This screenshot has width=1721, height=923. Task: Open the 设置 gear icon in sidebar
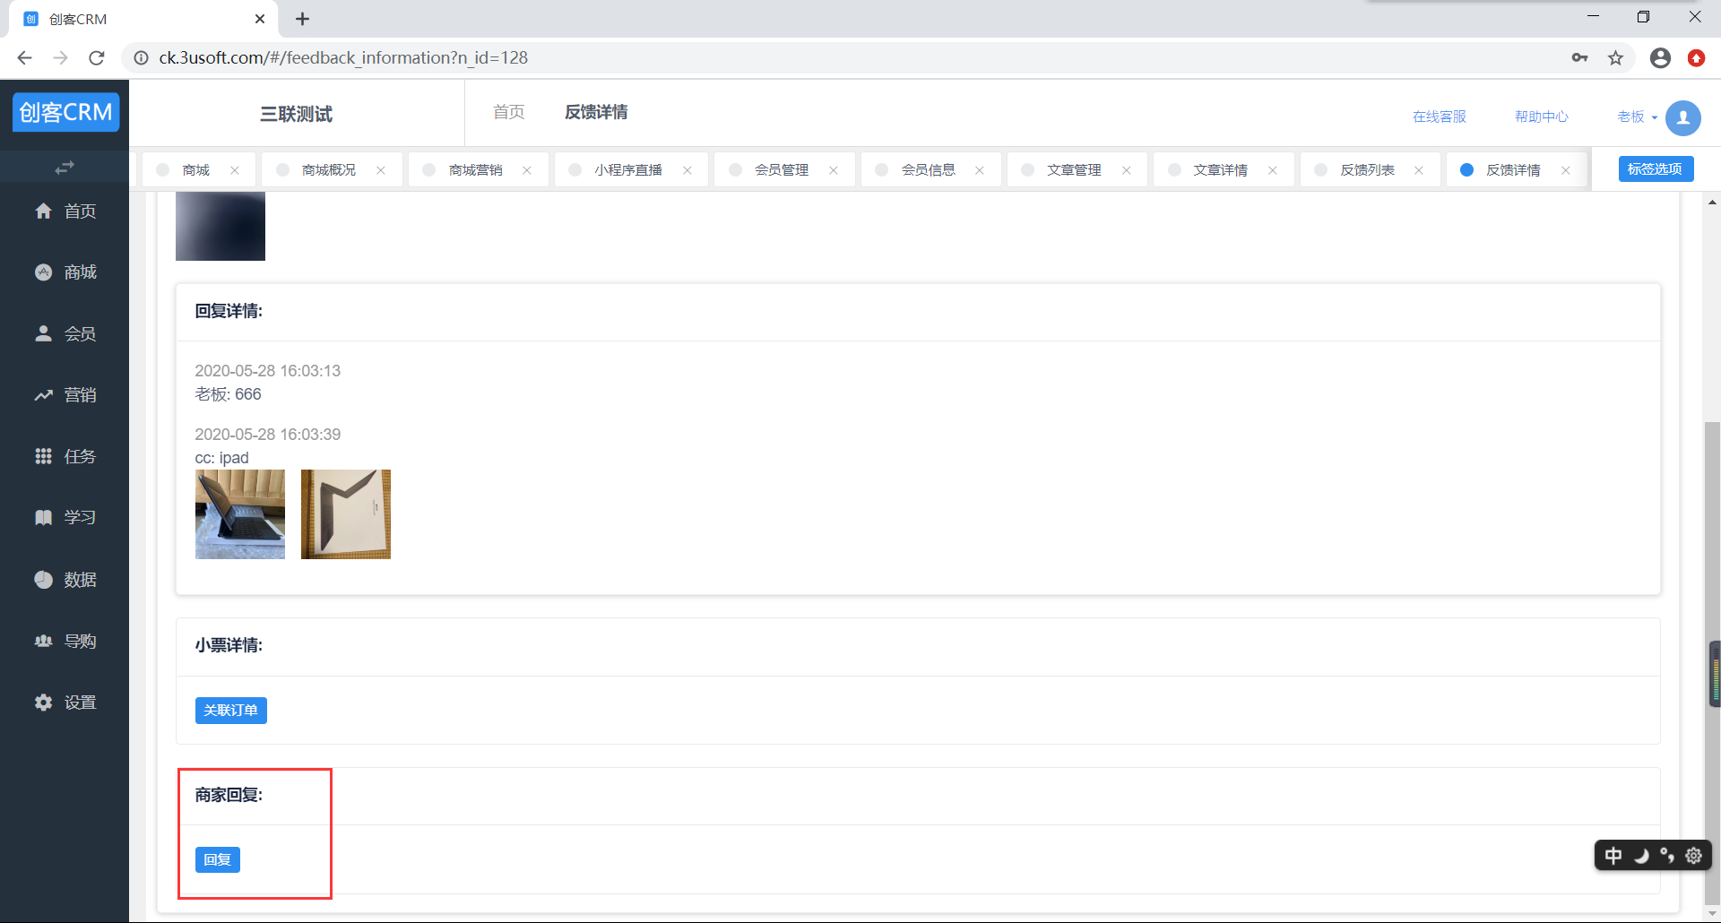[43, 702]
